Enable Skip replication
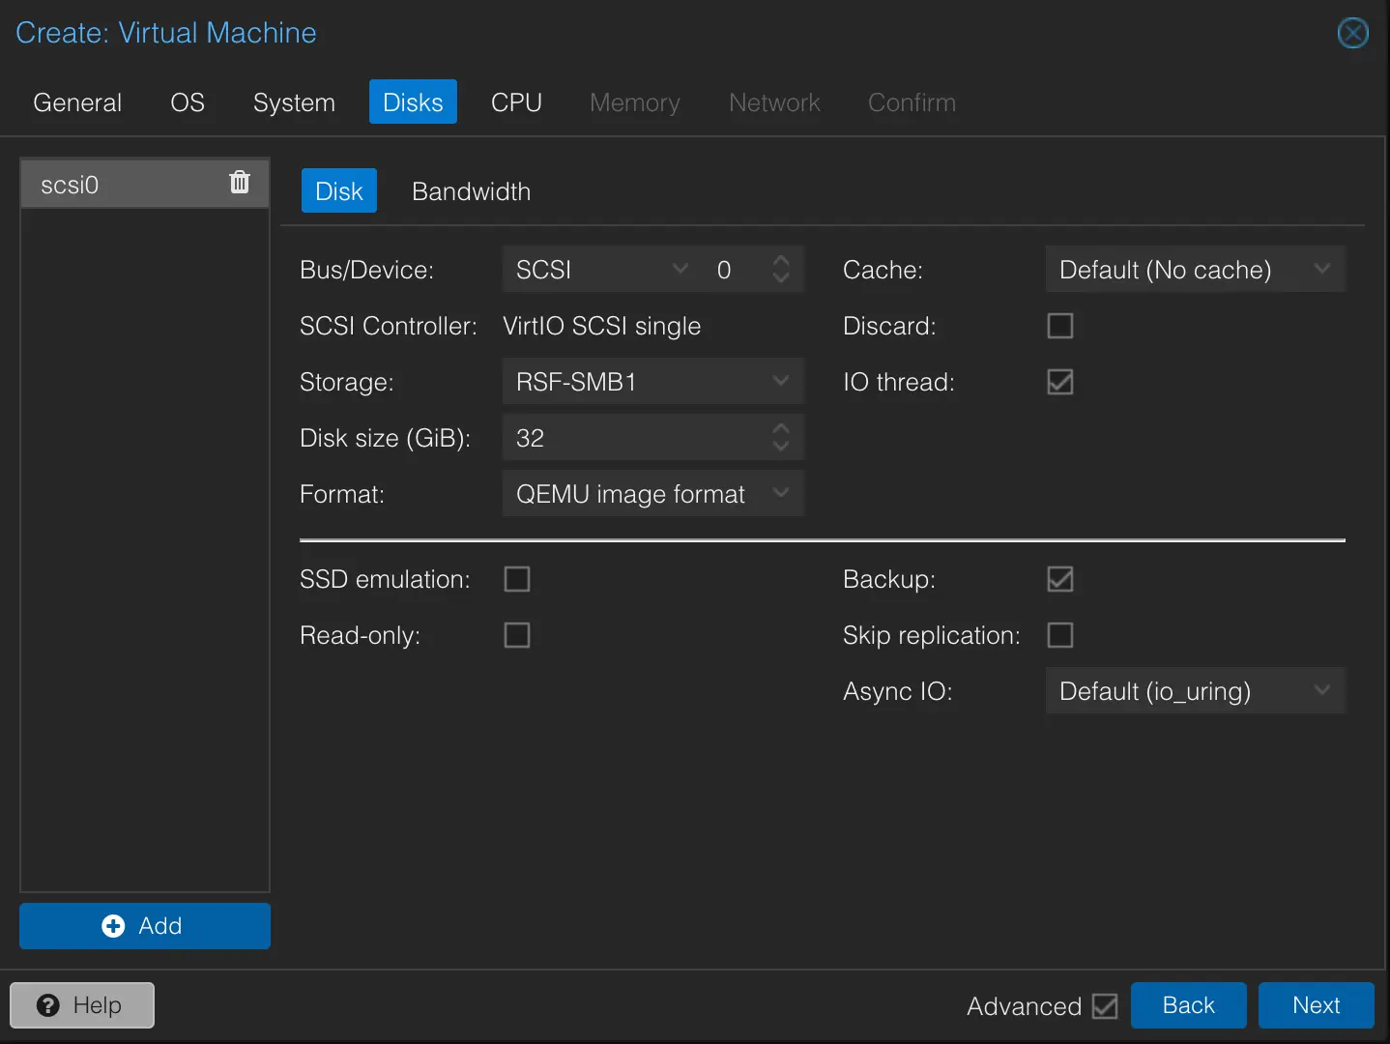This screenshot has width=1390, height=1044. coord(1059,635)
